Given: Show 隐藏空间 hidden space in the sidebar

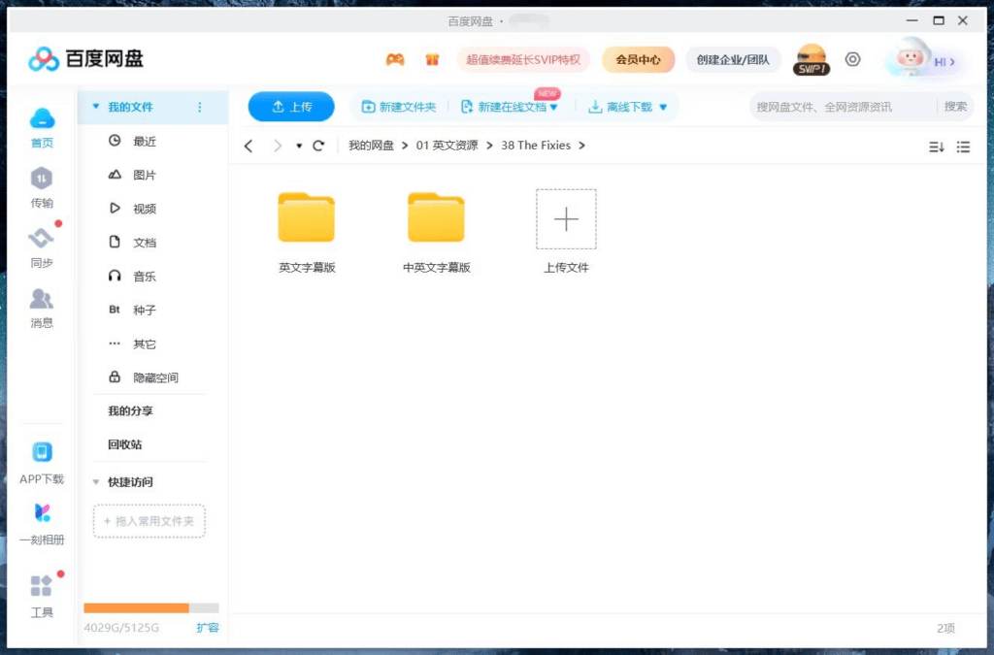Looking at the screenshot, I should 154,377.
